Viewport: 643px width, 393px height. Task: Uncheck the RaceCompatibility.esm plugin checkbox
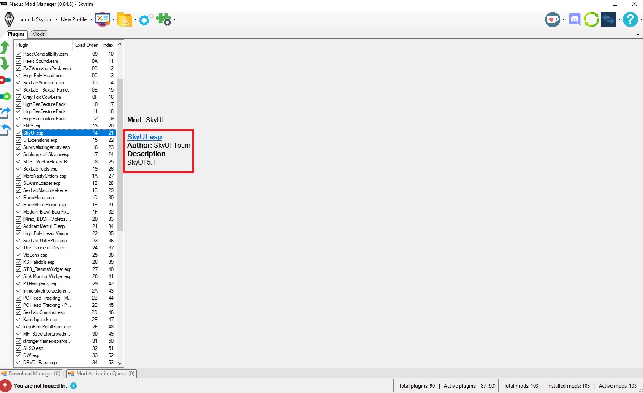coord(19,54)
